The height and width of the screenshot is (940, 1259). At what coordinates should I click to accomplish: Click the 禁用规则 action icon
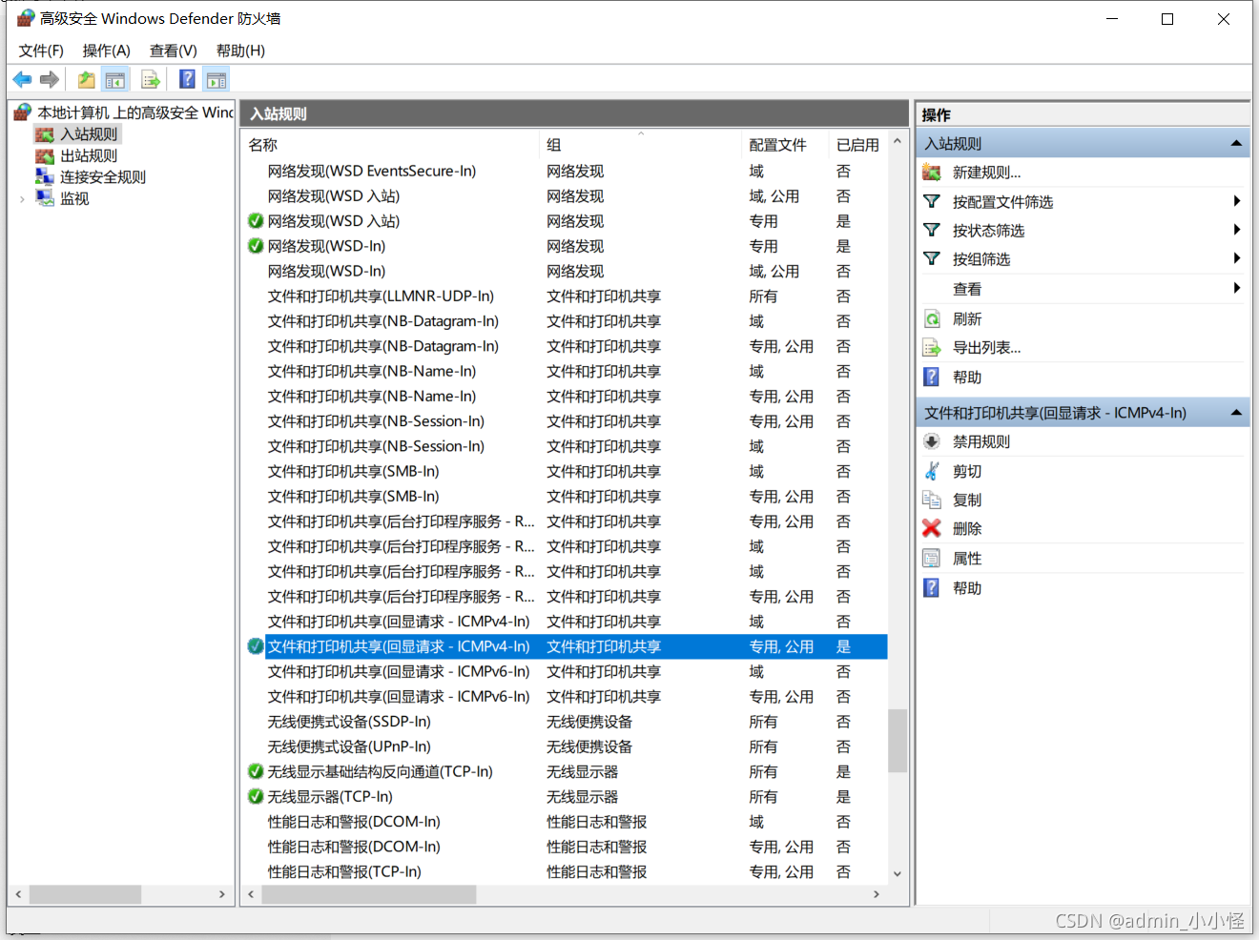click(x=932, y=441)
